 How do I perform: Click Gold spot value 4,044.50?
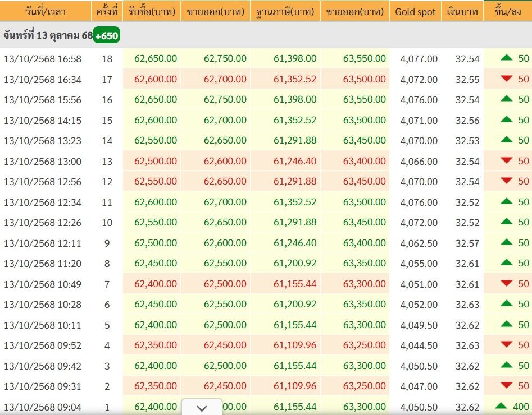tap(419, 345)
